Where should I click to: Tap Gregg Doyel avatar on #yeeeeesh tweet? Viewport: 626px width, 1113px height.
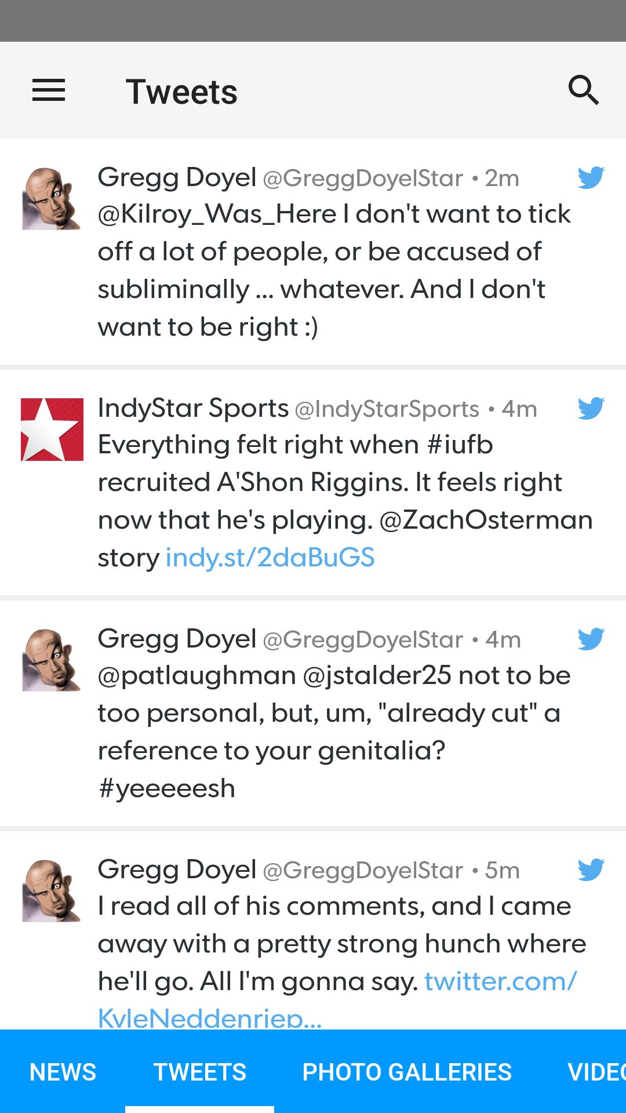pos(51,660)
